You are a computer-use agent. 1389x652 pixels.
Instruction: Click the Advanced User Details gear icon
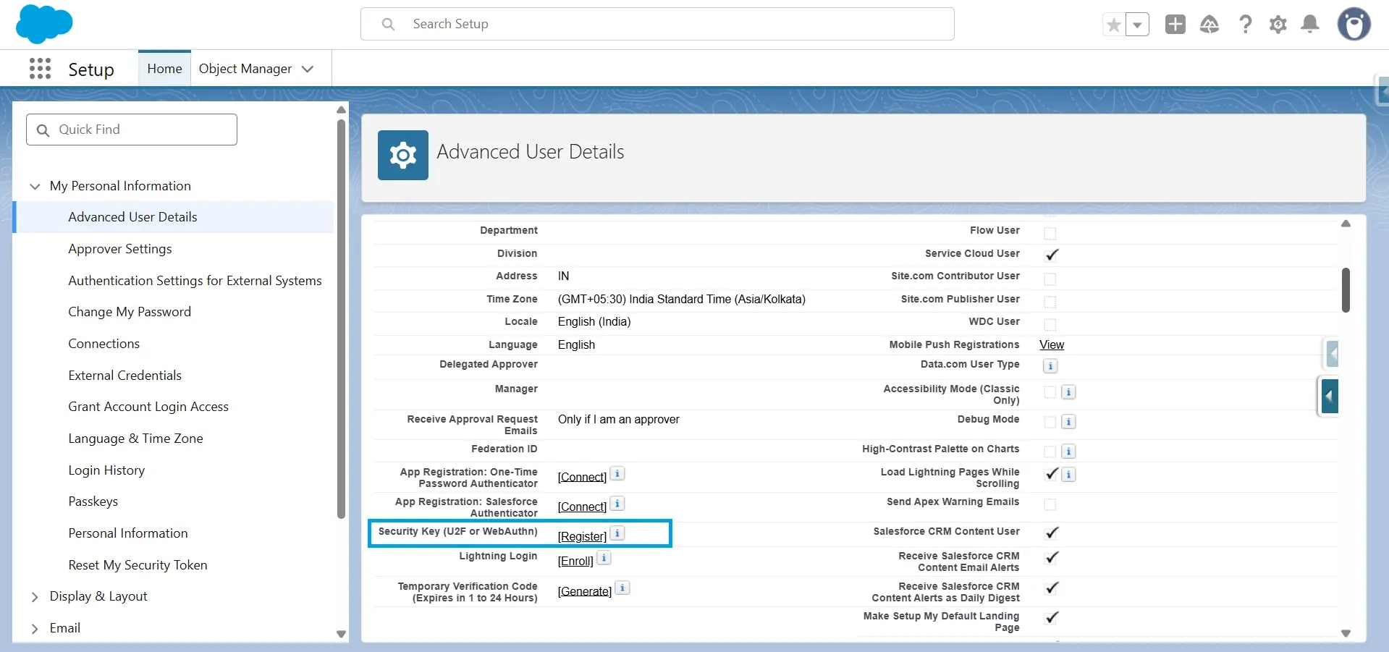(x=403, y=155)
